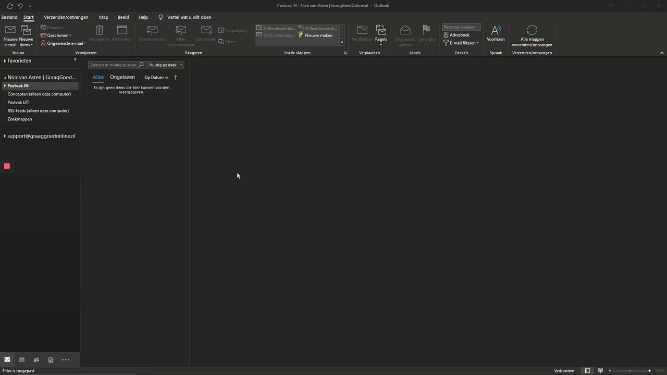667x375 pixels.
Task: Click the Undo icon in quick access toolbar
Action: tap(20, 6)
